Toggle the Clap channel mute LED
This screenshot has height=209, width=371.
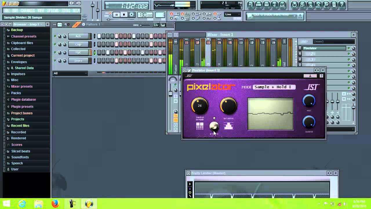click(x=55, y=44)
